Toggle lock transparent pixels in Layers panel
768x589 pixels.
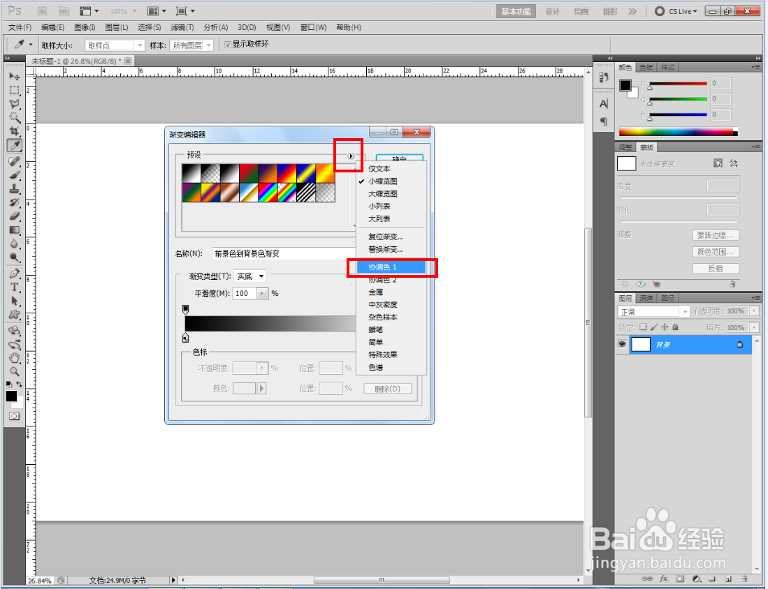tap(643, 327)
